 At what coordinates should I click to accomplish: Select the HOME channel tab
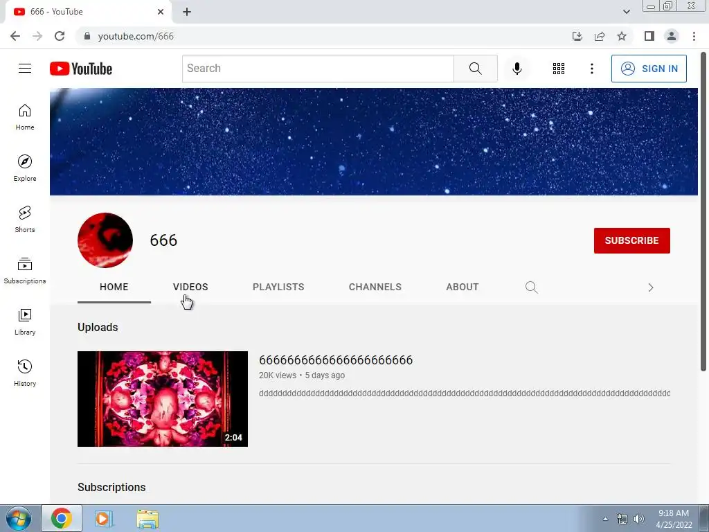[114, 287]
